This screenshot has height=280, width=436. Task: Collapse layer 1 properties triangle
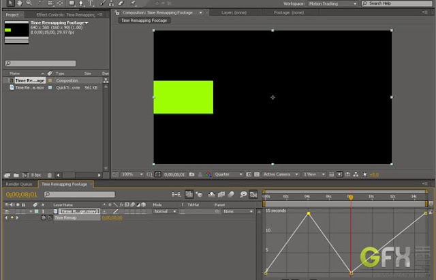31,211
